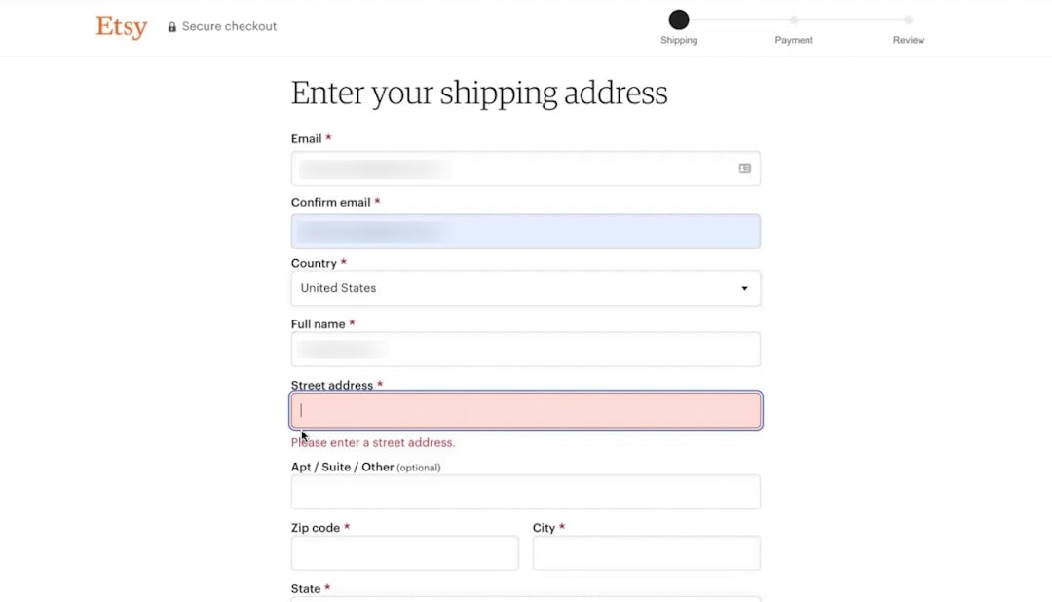Viewport: 1052px width, 602px height.
Task: Open the State selection dropdown
Action: [x=525, y=598]
